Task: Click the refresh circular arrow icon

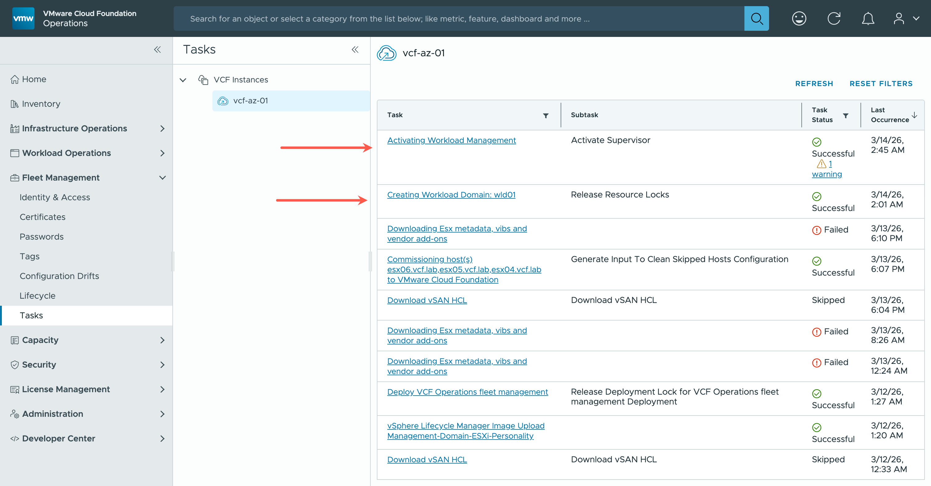Action: click(834, 18)
